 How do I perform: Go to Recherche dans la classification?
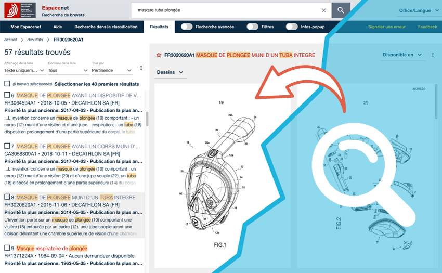[x=106, y=27]
